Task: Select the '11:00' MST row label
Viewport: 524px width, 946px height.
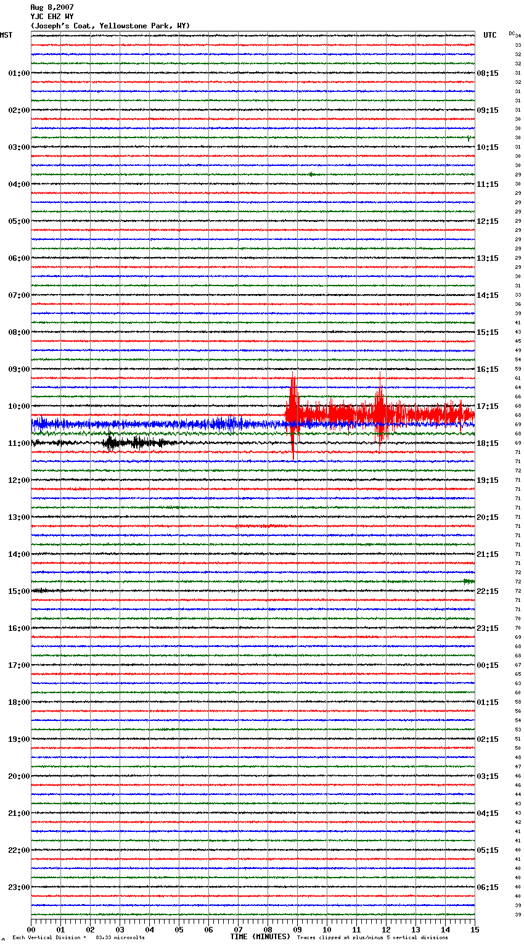Action: click(18, 443)
